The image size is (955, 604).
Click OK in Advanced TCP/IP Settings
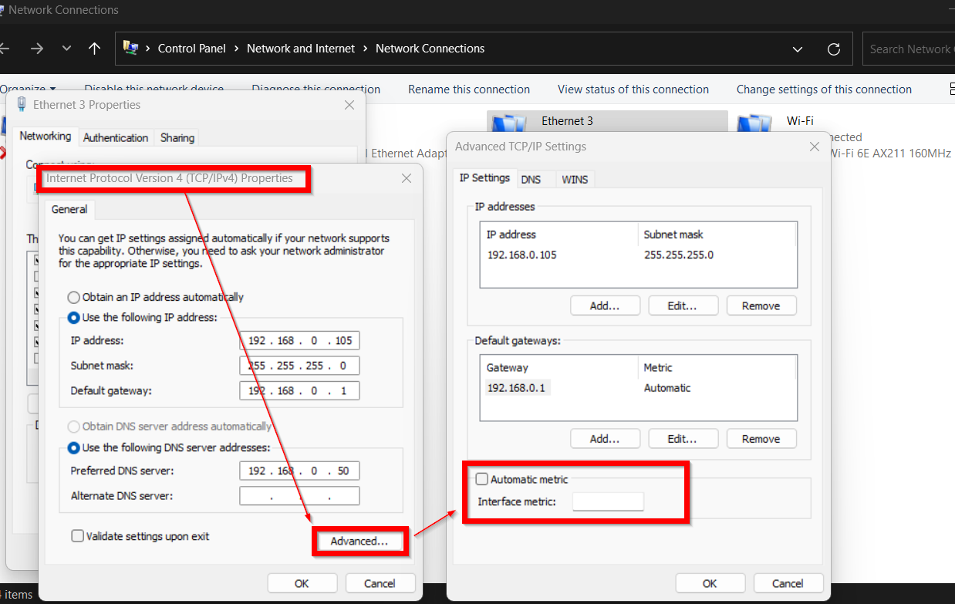(710, 583)
